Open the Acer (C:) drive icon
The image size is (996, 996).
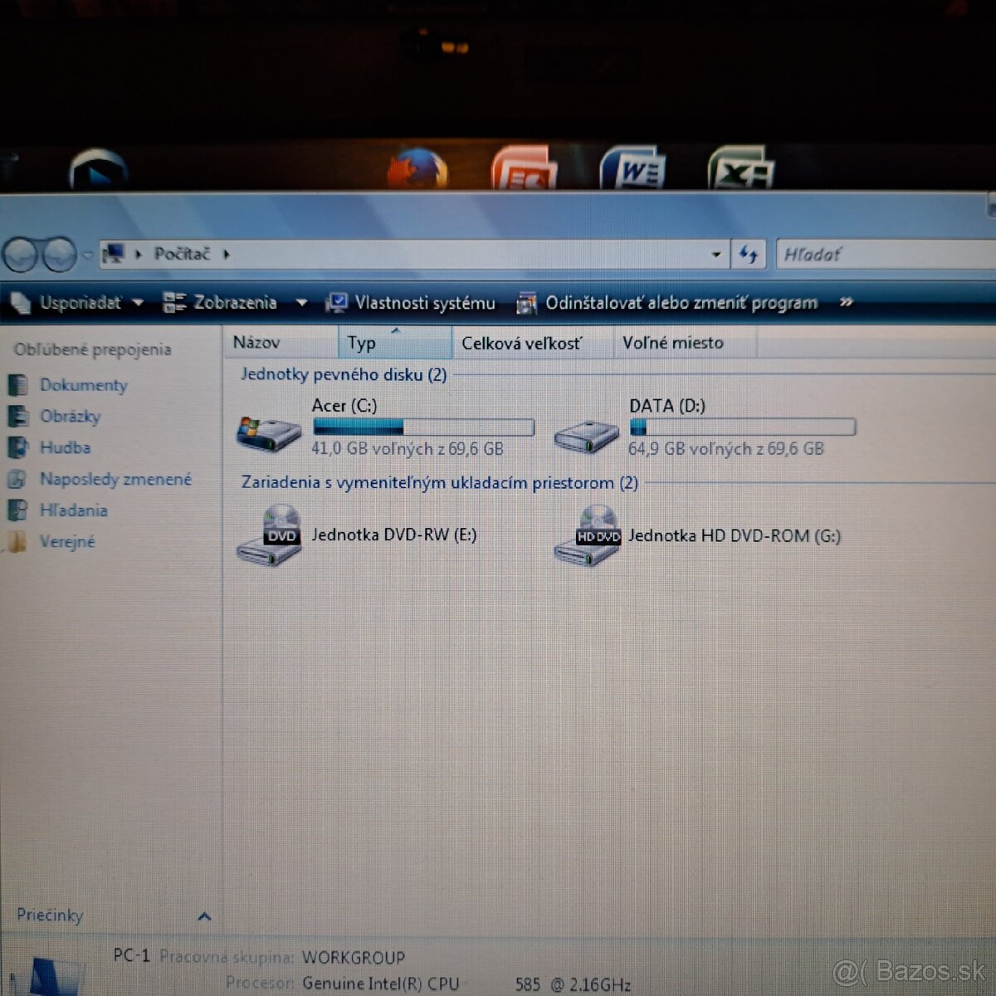click(x=268, y=432)
